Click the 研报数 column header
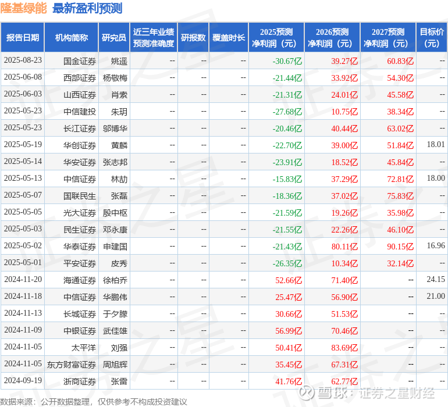Viewport: 448px width, 407px height. (193, 37)
